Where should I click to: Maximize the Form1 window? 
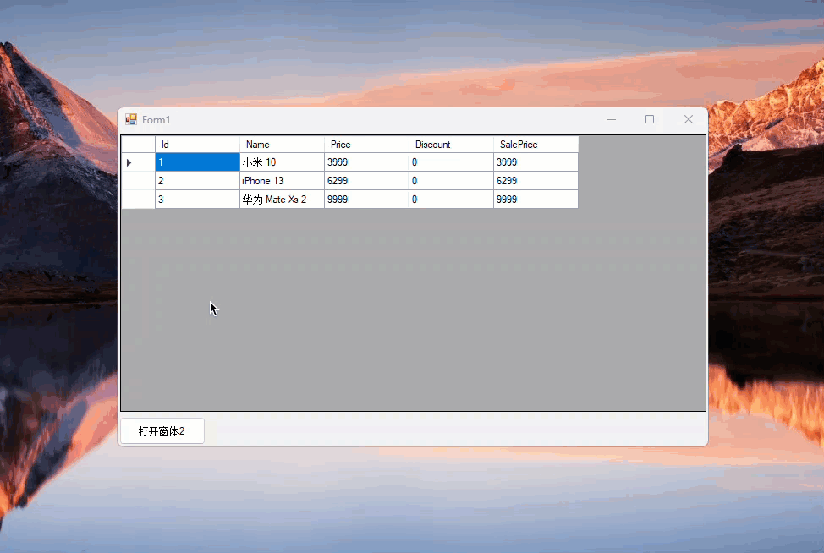coord(650,120)
